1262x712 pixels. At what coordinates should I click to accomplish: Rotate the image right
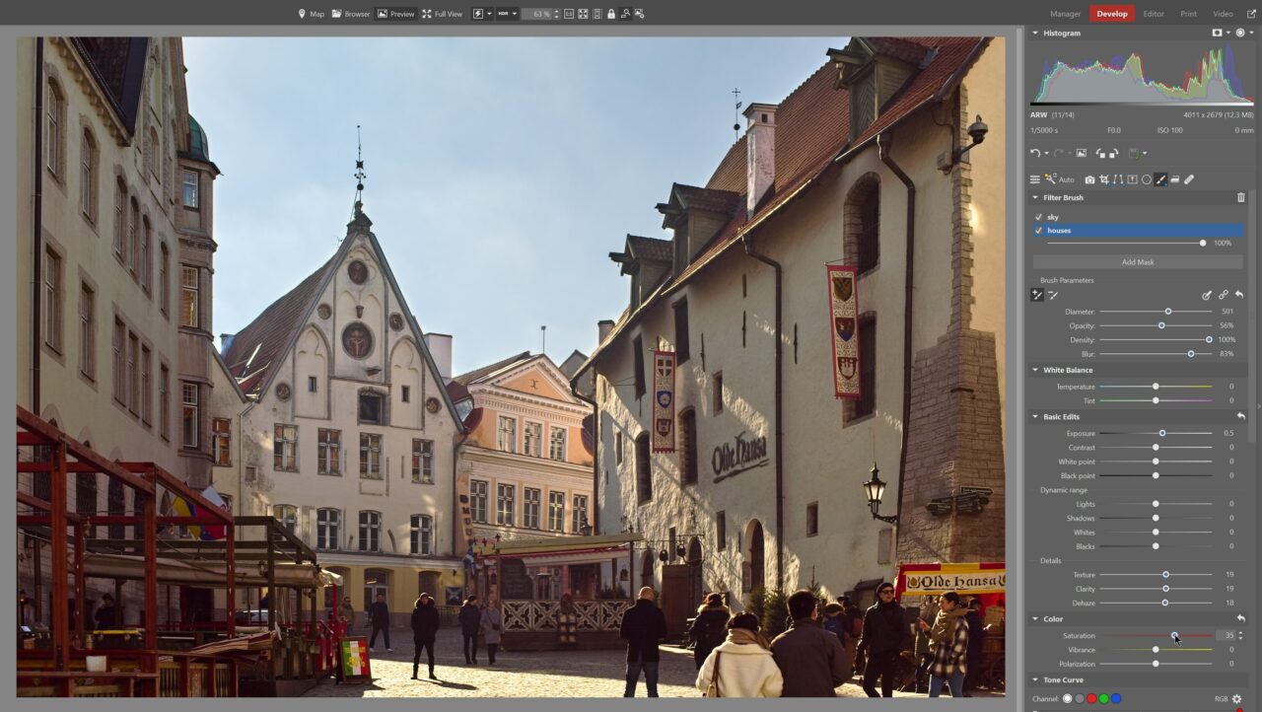(x=1113, y=153)
